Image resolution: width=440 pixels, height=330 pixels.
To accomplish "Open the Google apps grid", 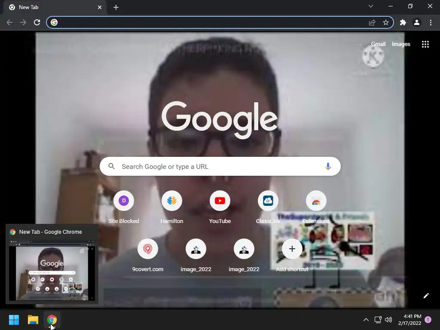I will click(x=425, y=44).
